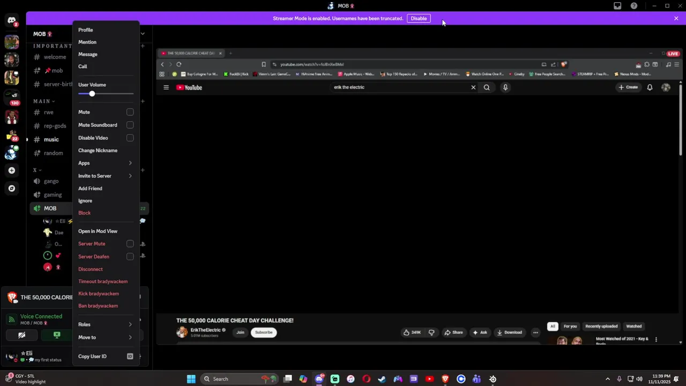This screenshot has width=686, height=386.
Task: Click browser back arrow in stream
Action: (162, 64)
